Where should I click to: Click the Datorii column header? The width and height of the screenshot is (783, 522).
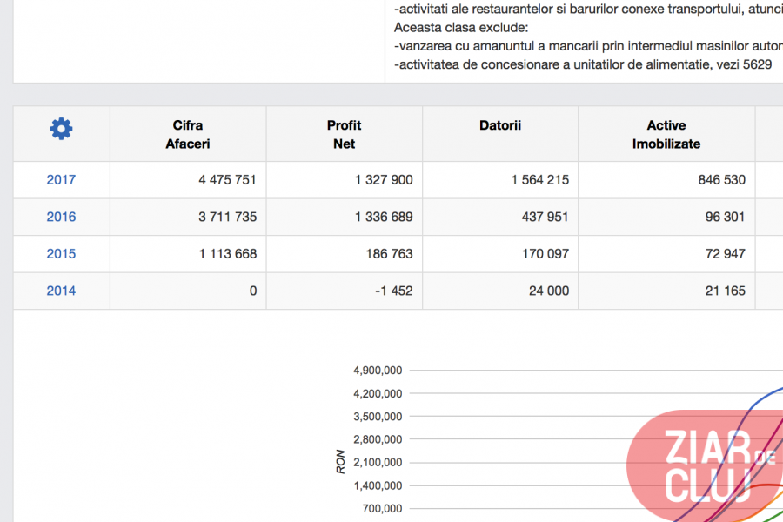pyautogui.click(x=500, y=125)
